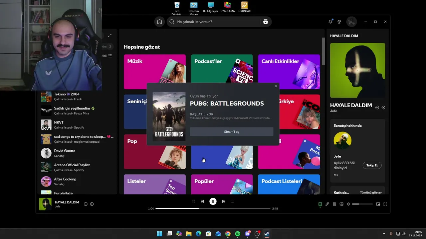The image size is (426, 239).
Task: Open the Browse icon in search bar
Action: pyautogui.click(x=265, y=22)
